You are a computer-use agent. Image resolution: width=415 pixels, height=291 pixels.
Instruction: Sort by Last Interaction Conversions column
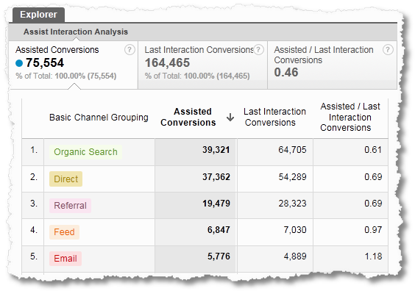pyautogui.click(x=274, y=117)
